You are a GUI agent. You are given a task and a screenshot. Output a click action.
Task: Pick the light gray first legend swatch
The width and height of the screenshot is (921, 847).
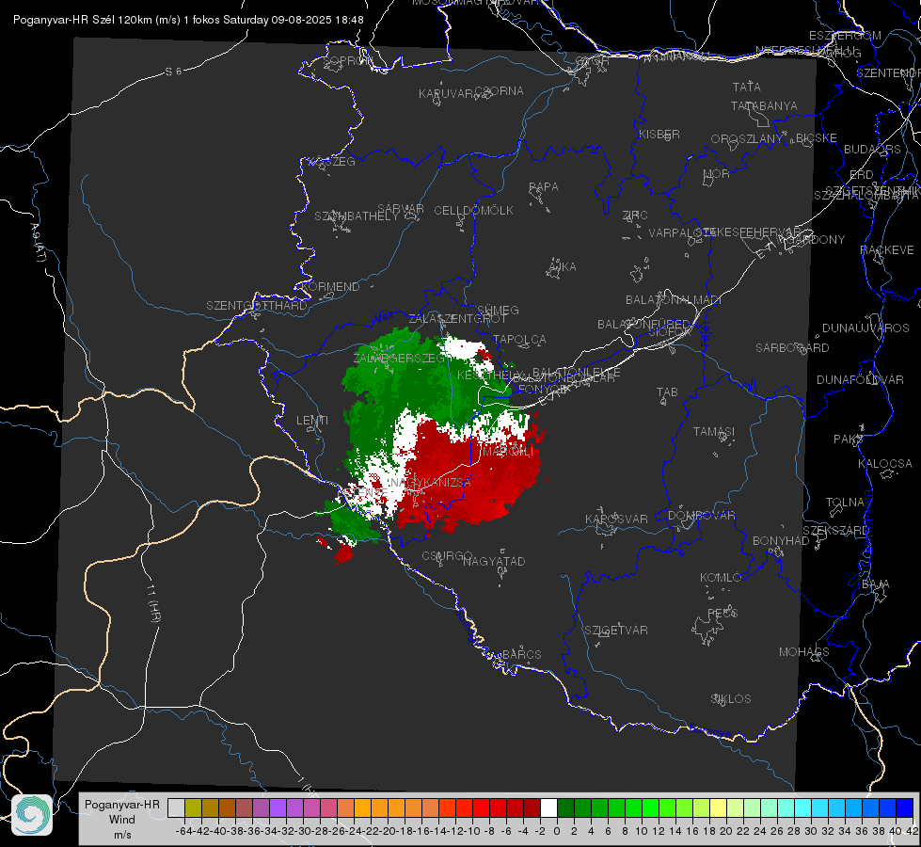pos(176,807)
